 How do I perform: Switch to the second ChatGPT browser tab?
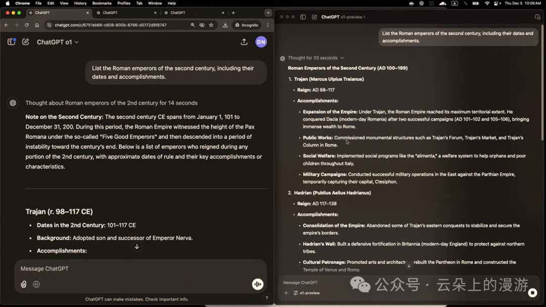tap(126, 13)
